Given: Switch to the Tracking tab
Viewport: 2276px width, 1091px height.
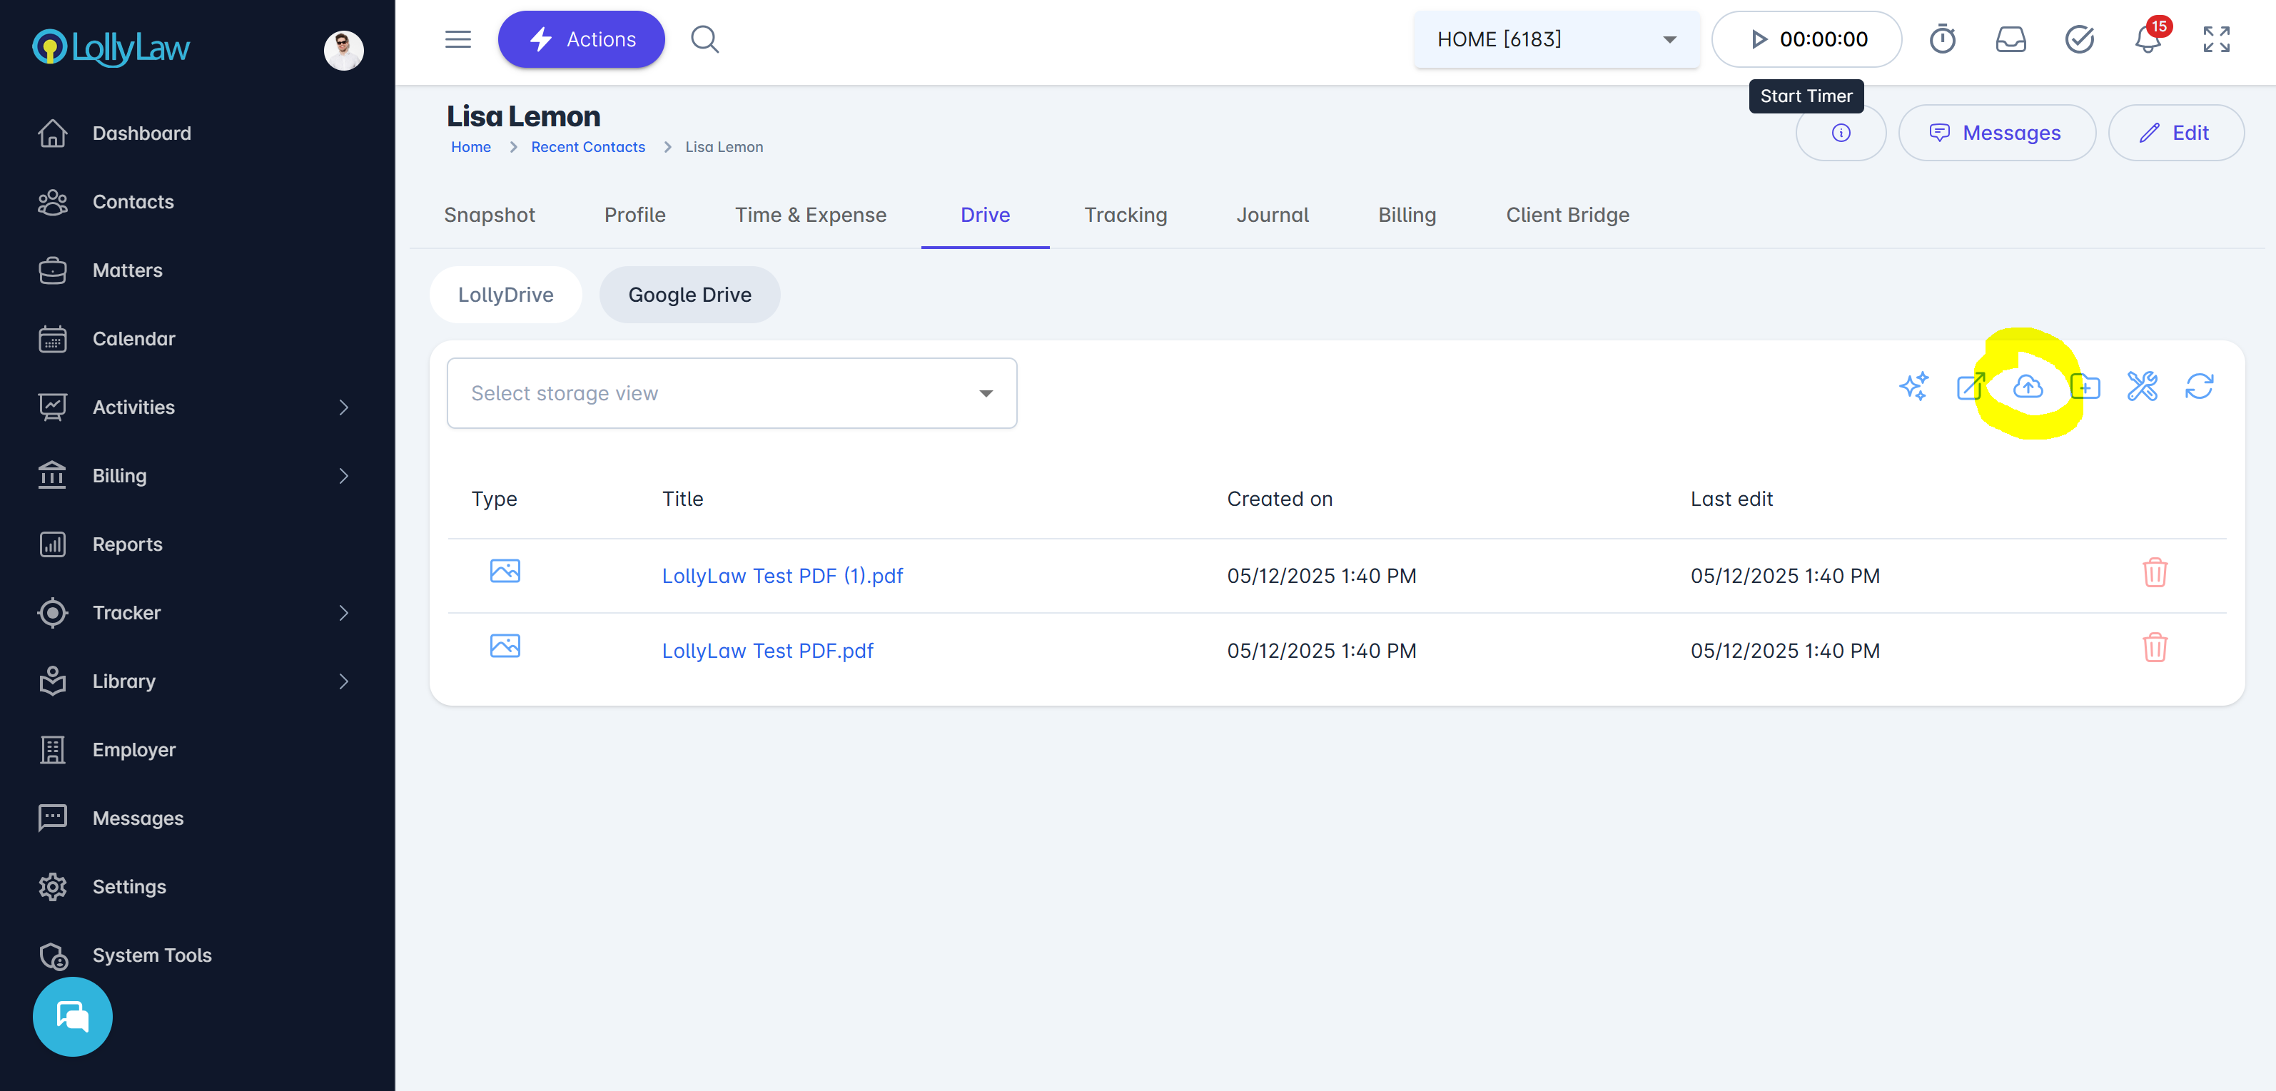Looking at the screenshot, I should click(x=1126, y=215).
